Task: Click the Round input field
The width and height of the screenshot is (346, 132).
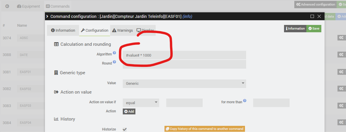Action: (x=184, y=64)
